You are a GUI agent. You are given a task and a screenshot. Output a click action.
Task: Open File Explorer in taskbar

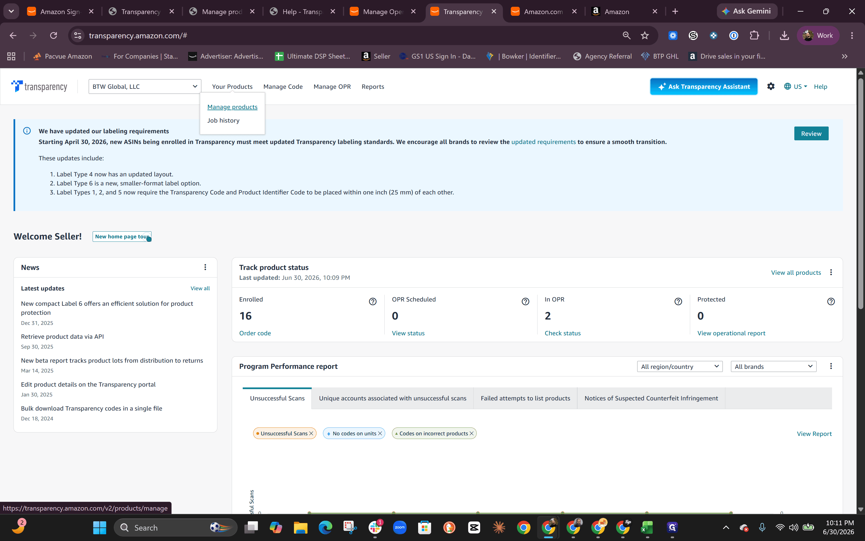[x=300, y=527]
